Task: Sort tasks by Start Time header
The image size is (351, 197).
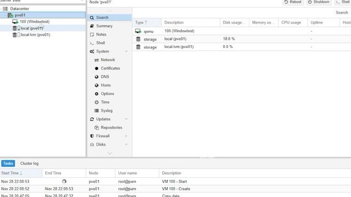Action: (21, 173)
